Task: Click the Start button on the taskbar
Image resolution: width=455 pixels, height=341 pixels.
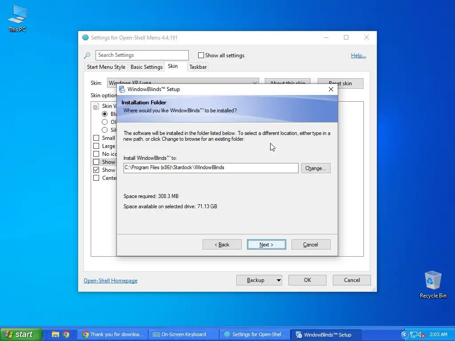Action: [21, 334]
